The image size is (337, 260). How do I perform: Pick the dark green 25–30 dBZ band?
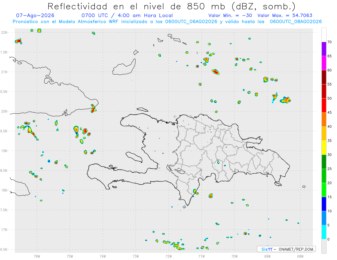(324, 162)
